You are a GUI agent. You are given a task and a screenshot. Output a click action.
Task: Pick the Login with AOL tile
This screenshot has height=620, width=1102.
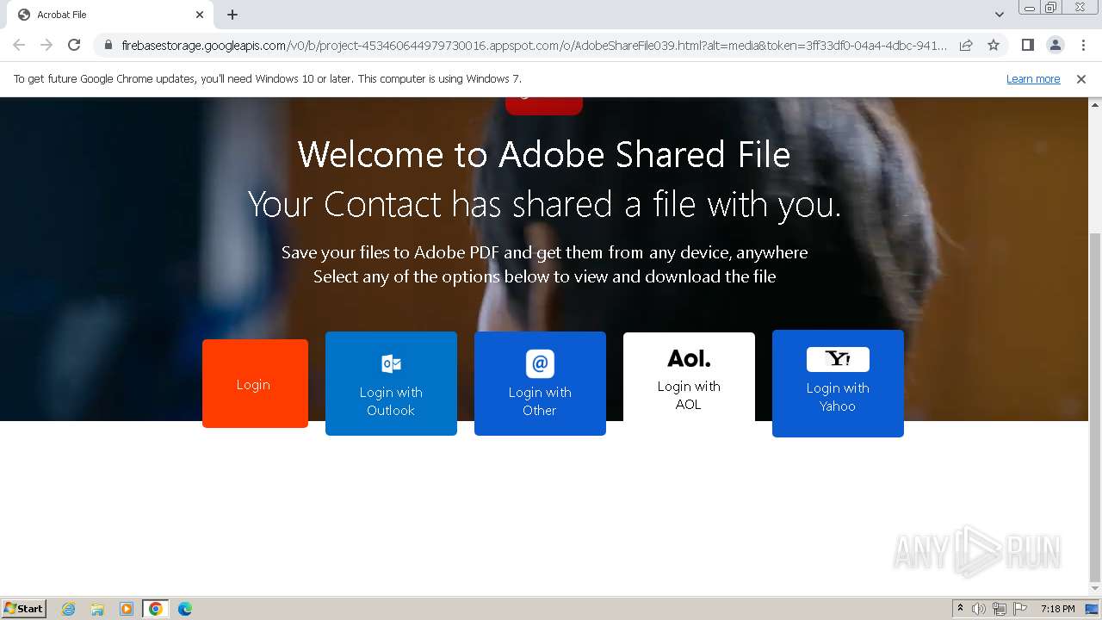coord(689,377)
